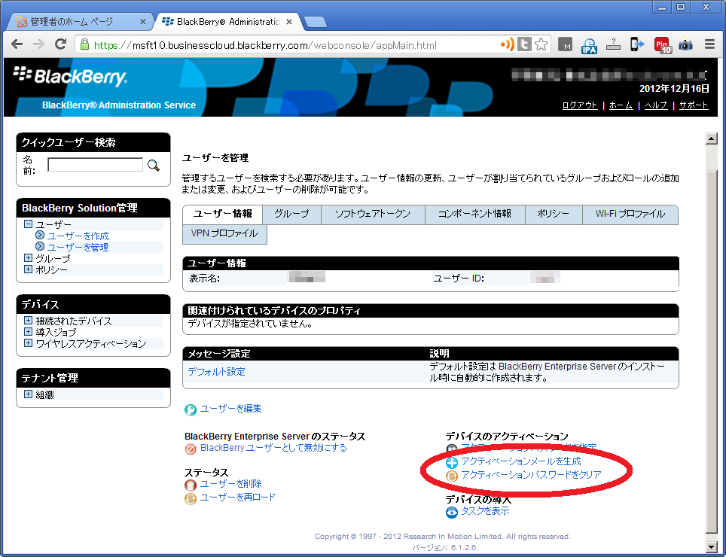This screenshot has height=557, width=726.
Task: Open the Chrome menu hamburger icon
Action: coord(709,44)
